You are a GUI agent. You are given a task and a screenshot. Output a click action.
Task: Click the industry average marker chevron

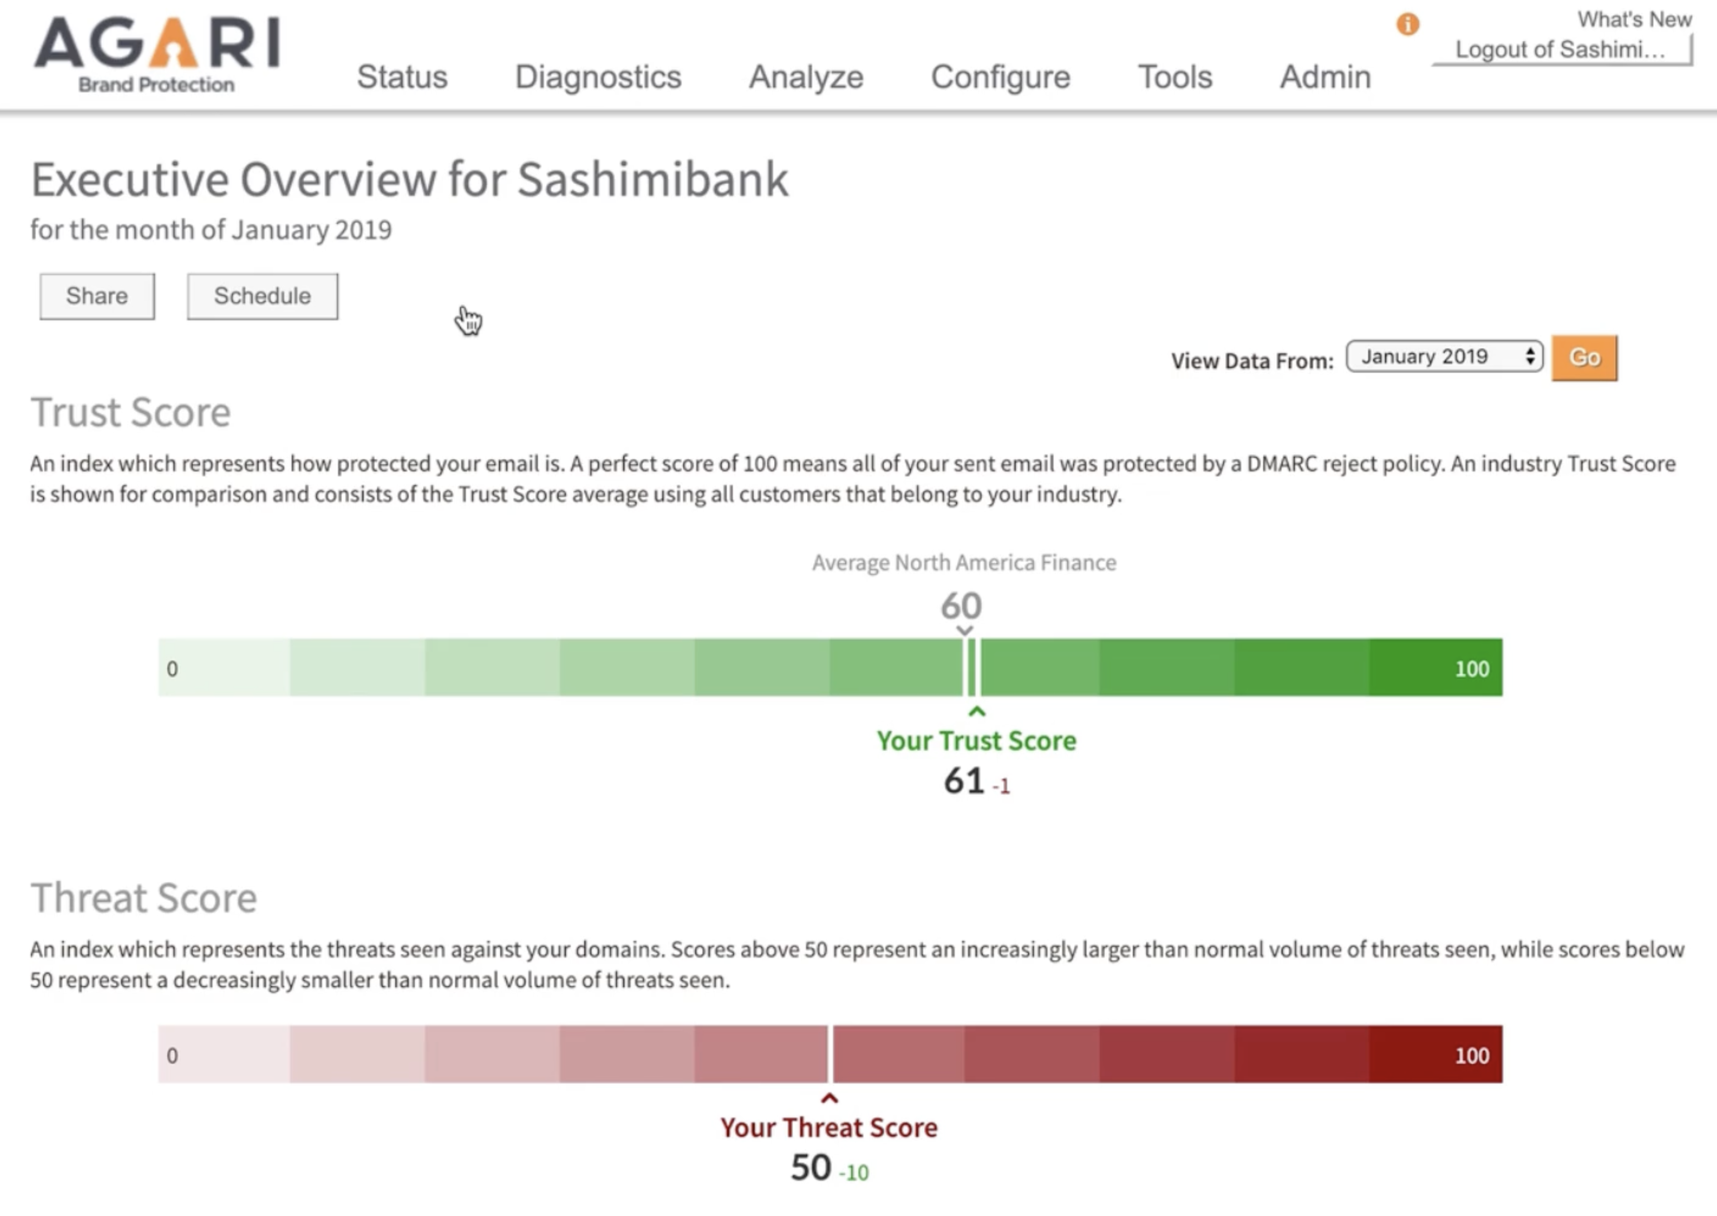pyautogui.click(x=965, y=630)
